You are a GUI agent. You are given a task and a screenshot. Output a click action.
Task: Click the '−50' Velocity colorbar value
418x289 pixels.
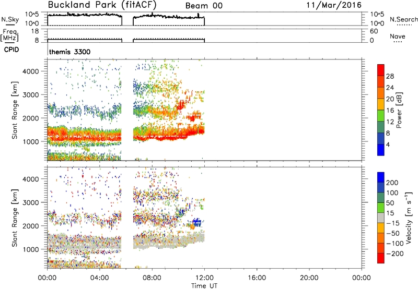coord(393,233)
